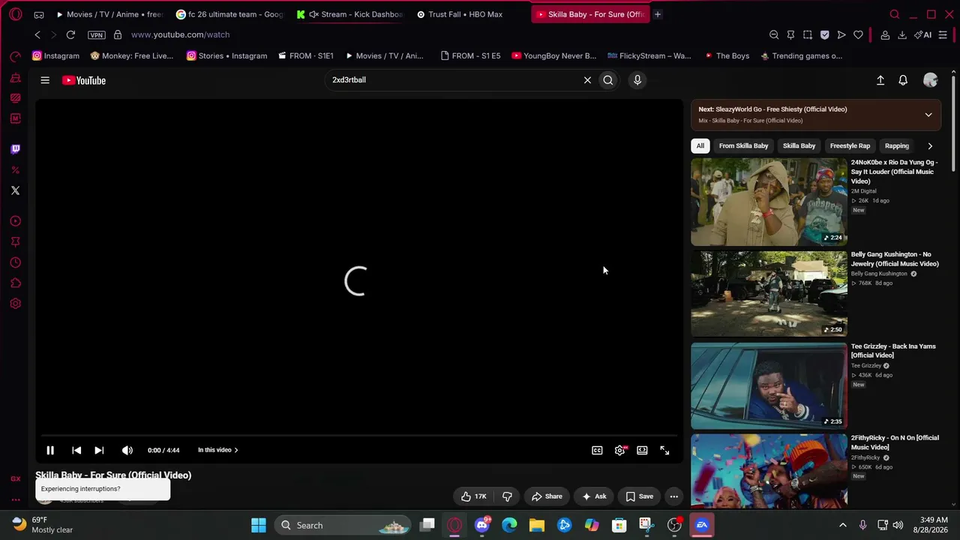Open the Opera downloads icon

point(902,34)
